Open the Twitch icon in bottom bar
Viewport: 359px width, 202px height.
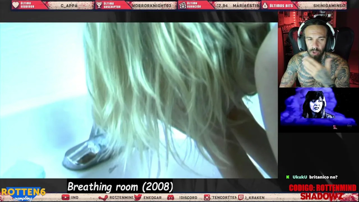point(241,198)
